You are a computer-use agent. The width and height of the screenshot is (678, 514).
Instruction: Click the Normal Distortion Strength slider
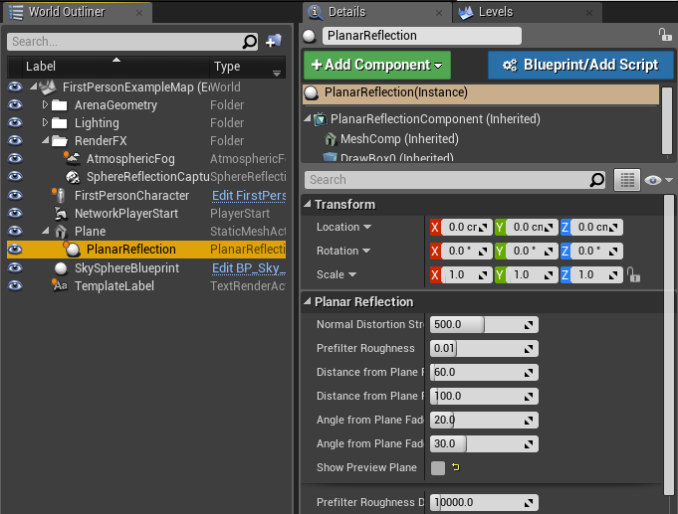(x=483, y=325)
